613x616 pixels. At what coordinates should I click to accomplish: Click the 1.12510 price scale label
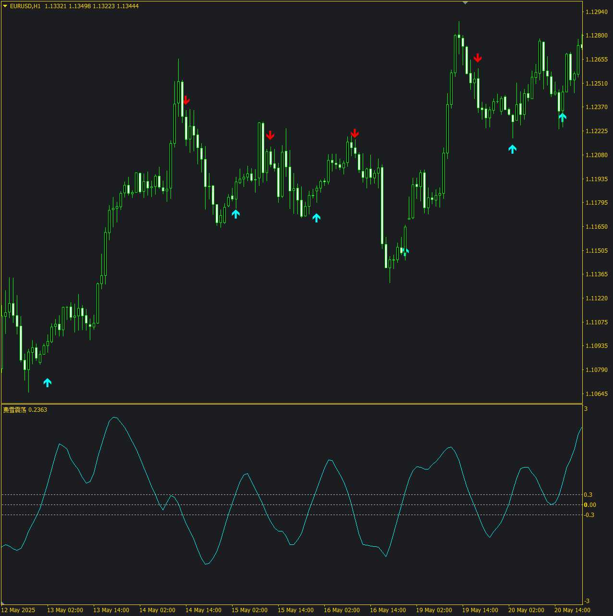pyautogui.click(x=596, y=84)
